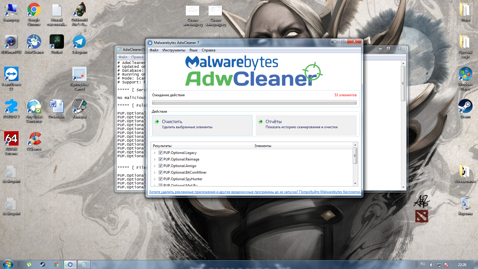
Task: Select the PUP.Optional.SpyHunter row text
Action: 183,179
